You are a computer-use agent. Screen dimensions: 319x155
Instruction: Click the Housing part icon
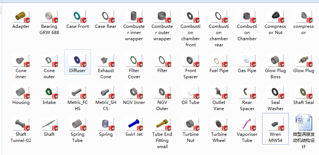tap(21, 93)
